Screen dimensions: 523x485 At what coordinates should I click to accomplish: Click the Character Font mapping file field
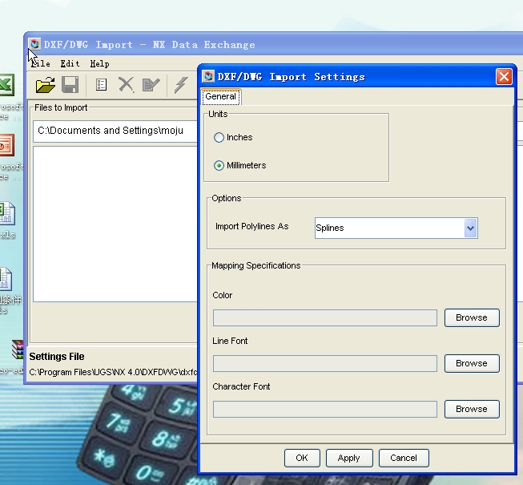coord(325,409)
